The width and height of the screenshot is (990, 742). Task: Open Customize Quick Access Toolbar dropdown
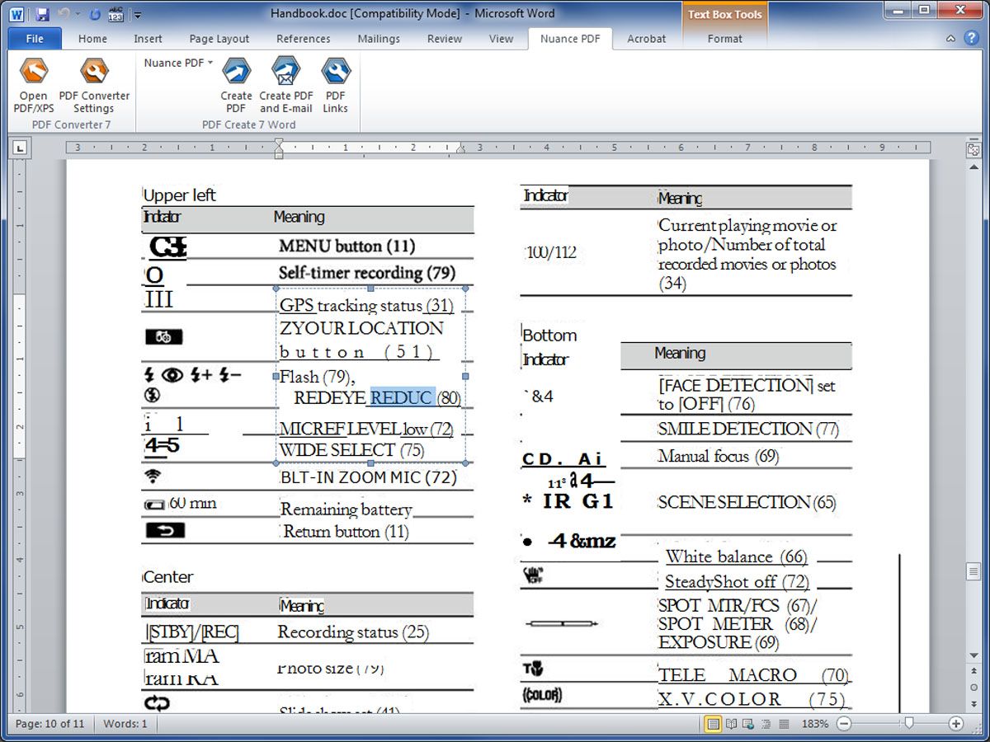coord(138,15)
